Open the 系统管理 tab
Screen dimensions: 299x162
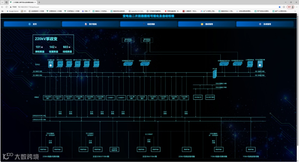click(265, 24)
